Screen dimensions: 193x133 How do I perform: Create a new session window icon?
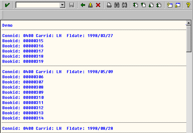point(170,5)
